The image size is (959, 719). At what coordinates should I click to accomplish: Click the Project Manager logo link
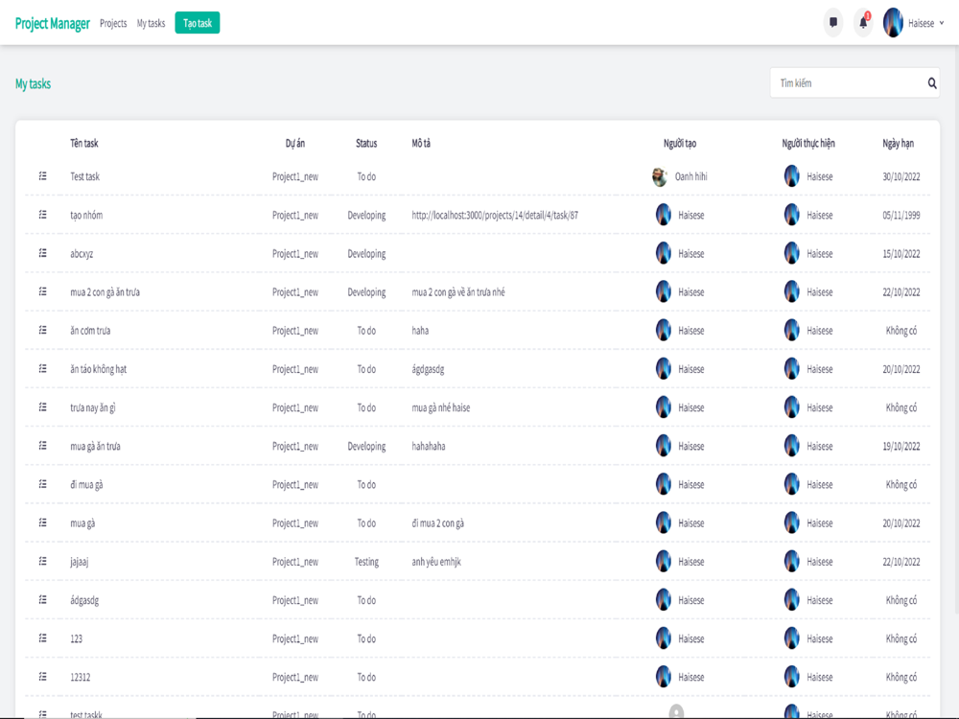53,23
